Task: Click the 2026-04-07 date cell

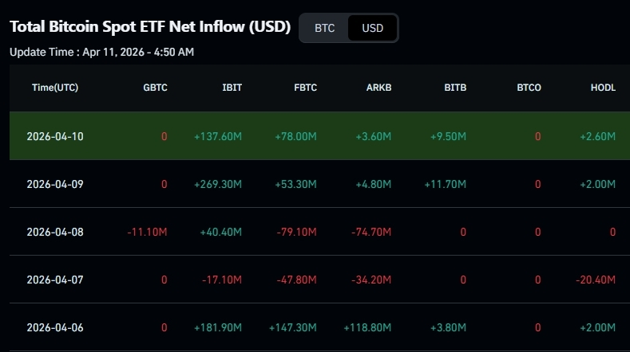Action: coord(55,280)
